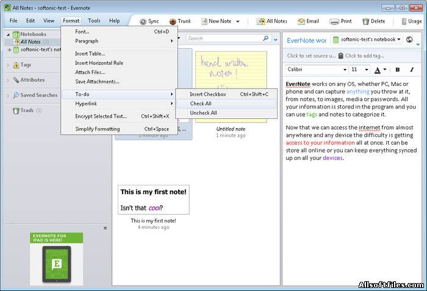Click the font color A icon
This screenshot has width=427, height=291.
pos(377,70)
